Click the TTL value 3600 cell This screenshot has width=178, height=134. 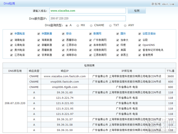[x=171, y=76]
